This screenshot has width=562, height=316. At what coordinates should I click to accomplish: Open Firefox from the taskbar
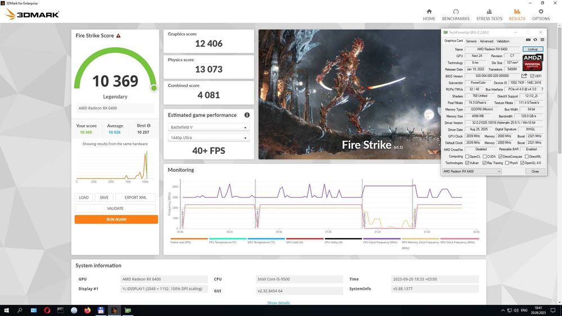coord(88,310)
